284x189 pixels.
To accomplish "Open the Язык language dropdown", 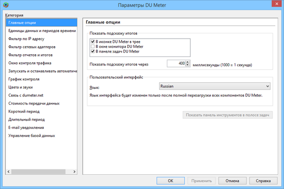I will (214, 86).
